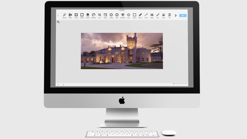Select the Color adjustment tool

[x=117, y=15]
